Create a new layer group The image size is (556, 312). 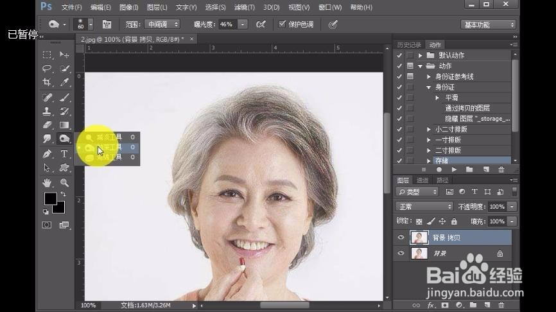pos(473,305)
